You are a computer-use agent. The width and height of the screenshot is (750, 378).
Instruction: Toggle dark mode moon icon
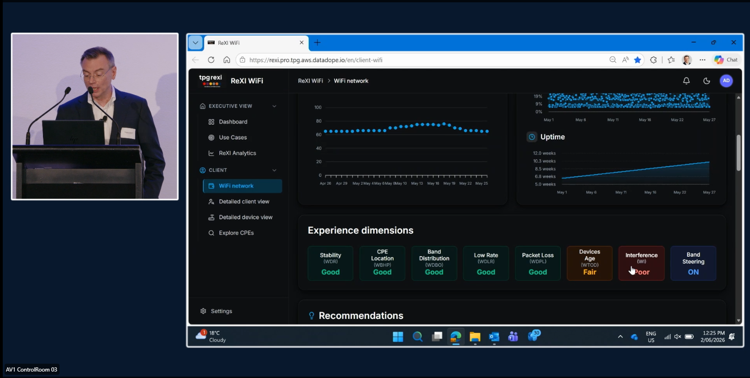[707, 81]
